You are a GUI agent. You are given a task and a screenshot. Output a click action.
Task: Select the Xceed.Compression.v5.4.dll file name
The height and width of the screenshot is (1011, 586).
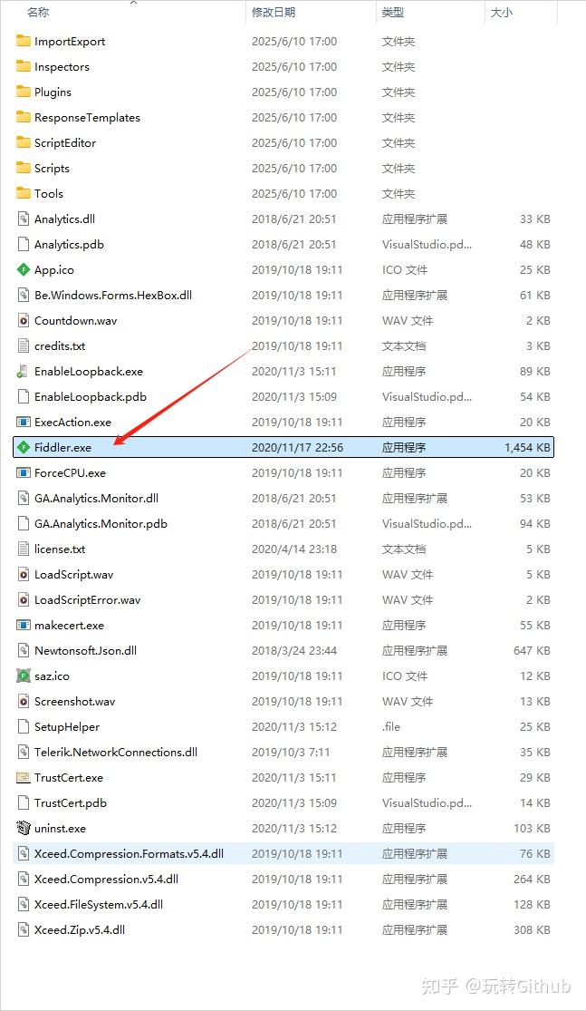(106, 879)
